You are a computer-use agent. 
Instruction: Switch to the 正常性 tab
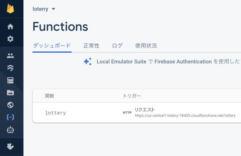click(91, 46)
